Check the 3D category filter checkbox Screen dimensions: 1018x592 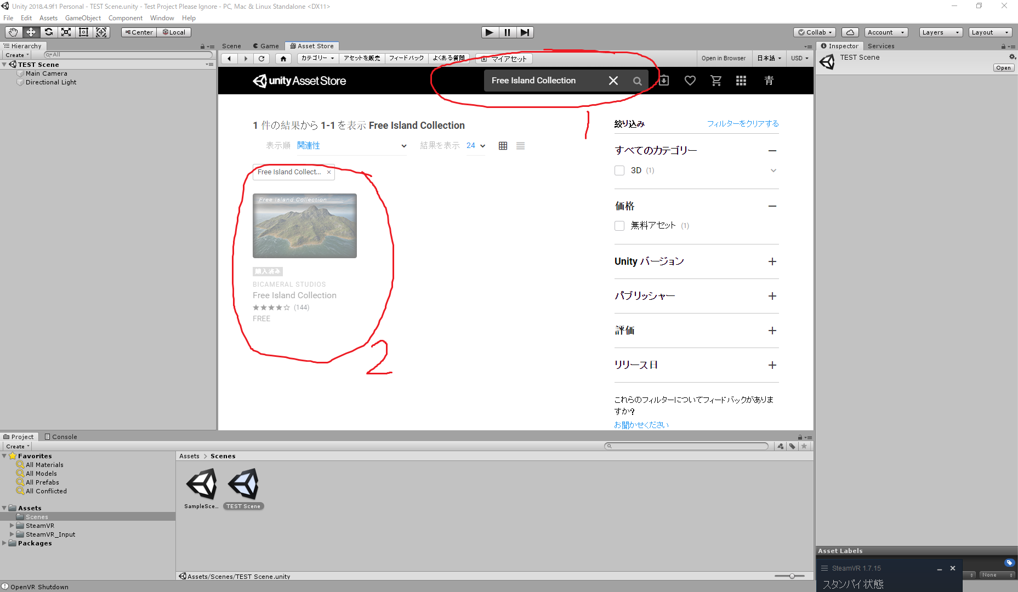pos(619,170)
